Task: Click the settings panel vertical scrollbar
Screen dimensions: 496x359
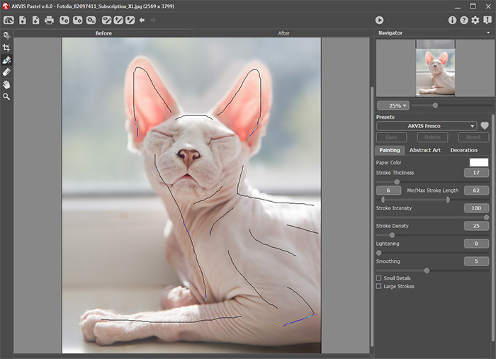Action: coord(492,227)
